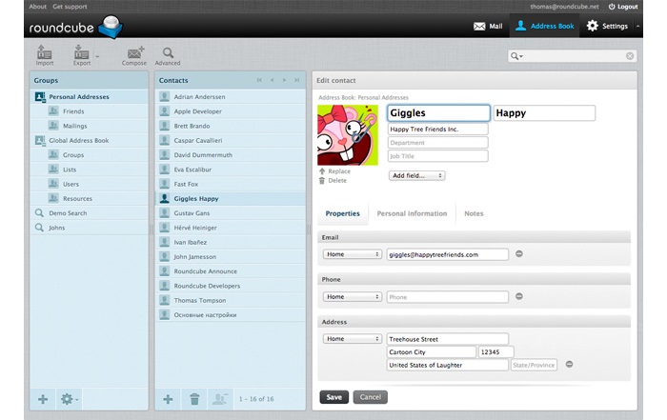
Task: Click the Compose mail icon
Action: [133, 53]
